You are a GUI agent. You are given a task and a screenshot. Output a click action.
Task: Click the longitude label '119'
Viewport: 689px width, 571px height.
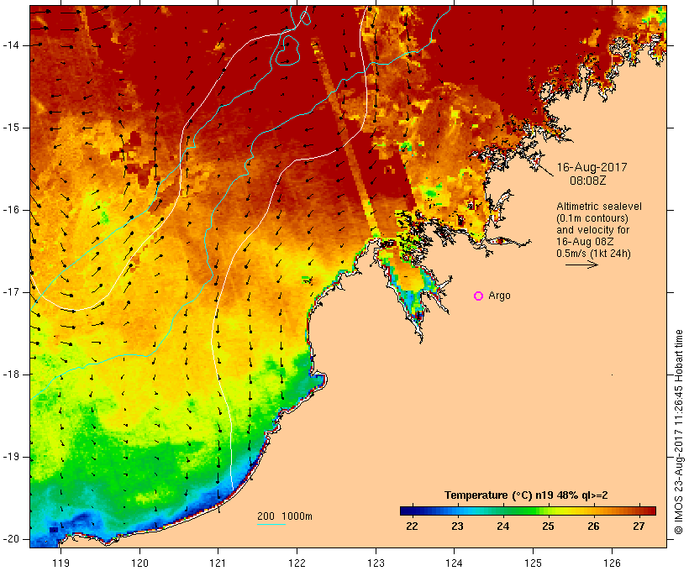pos(60,563)
